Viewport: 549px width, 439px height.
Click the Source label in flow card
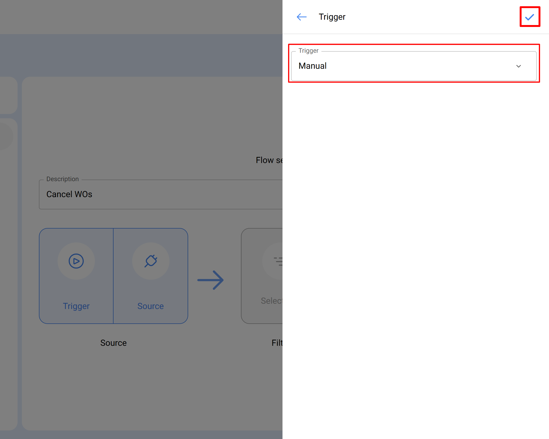point(151,306)
